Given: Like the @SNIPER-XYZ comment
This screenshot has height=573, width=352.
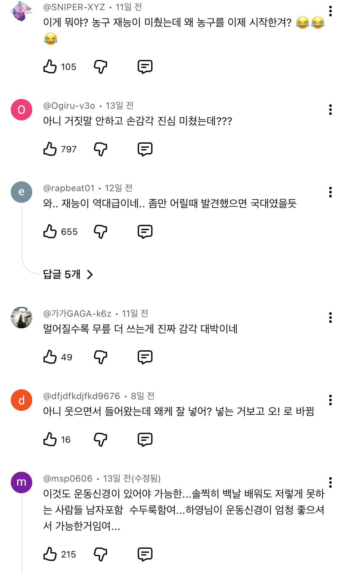Looking at the screenshot, I should click(x=50, y=67).
